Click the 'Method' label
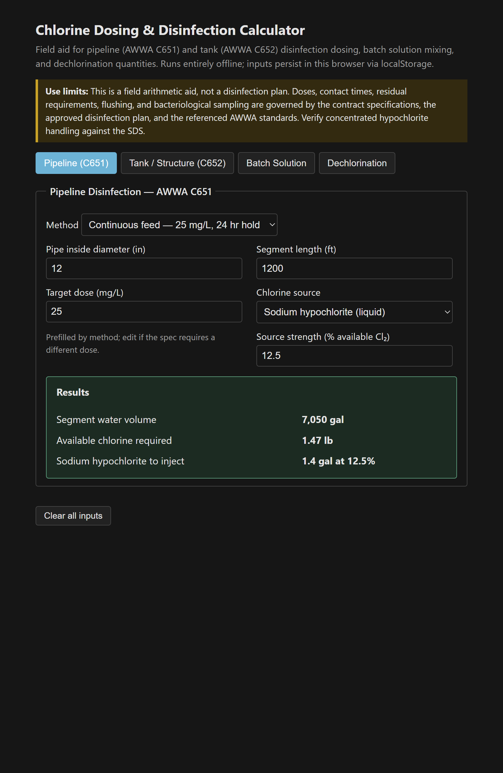 tap(62, 225)
